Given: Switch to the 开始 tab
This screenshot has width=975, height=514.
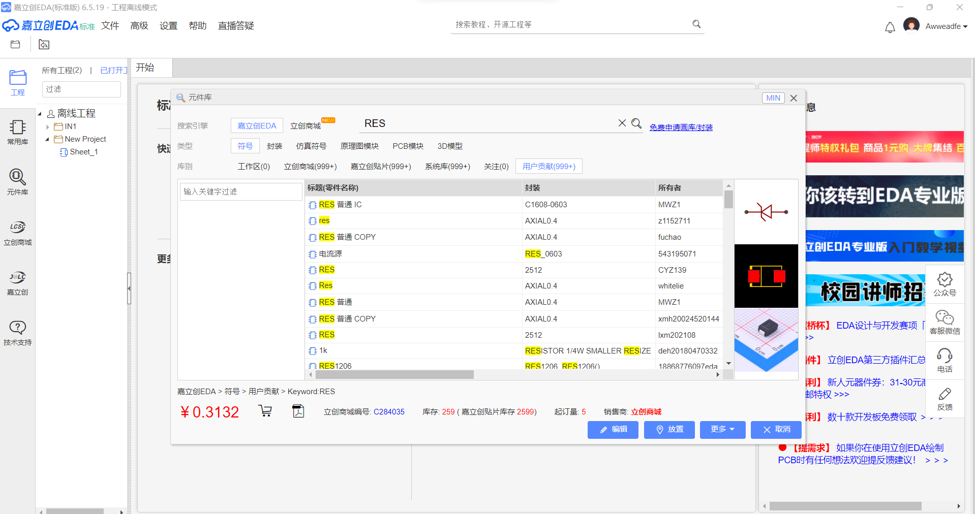Looking at the screenshot, I should pos(151,68).
